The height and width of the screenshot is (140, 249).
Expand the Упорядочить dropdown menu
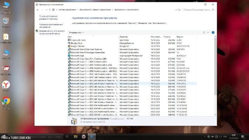click(x=76, y=32)
